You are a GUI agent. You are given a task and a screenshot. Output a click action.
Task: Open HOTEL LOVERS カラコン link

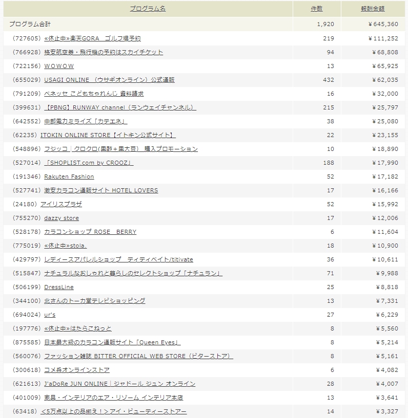[x=101, y=191]
